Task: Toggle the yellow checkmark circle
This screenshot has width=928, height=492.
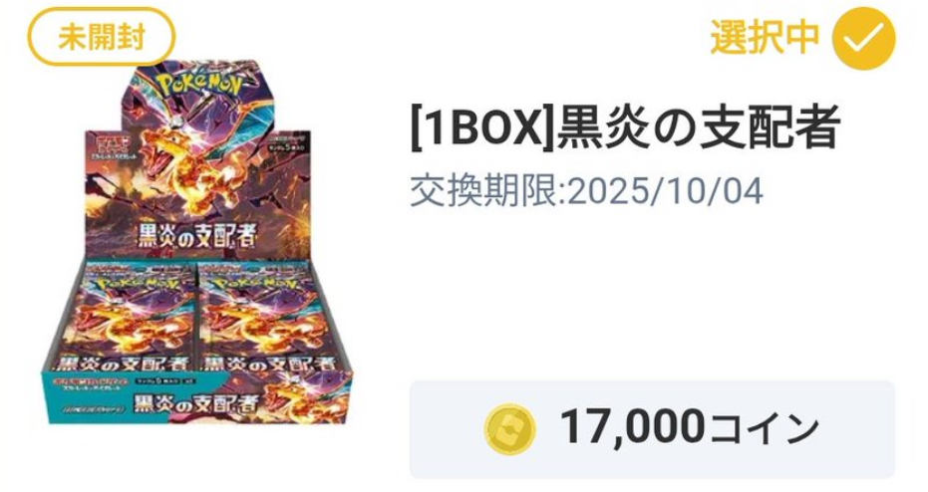Action: click(864, 38)
